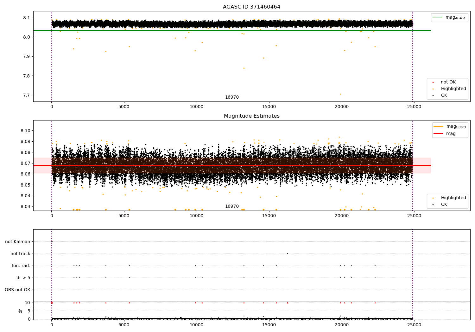Click 'OK' legend entry in top plot

tap(444, 95)
